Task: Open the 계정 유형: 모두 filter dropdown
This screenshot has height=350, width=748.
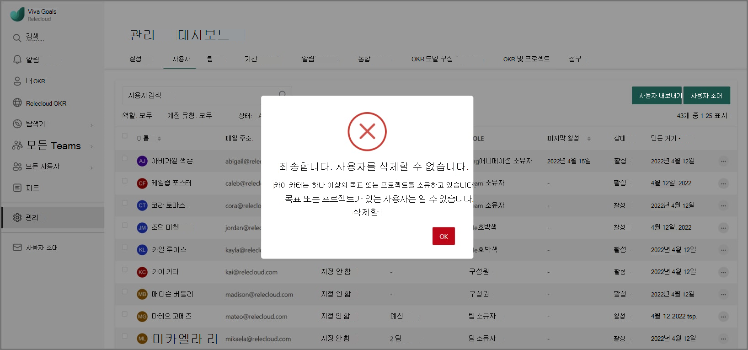Action: coord(190,115)
